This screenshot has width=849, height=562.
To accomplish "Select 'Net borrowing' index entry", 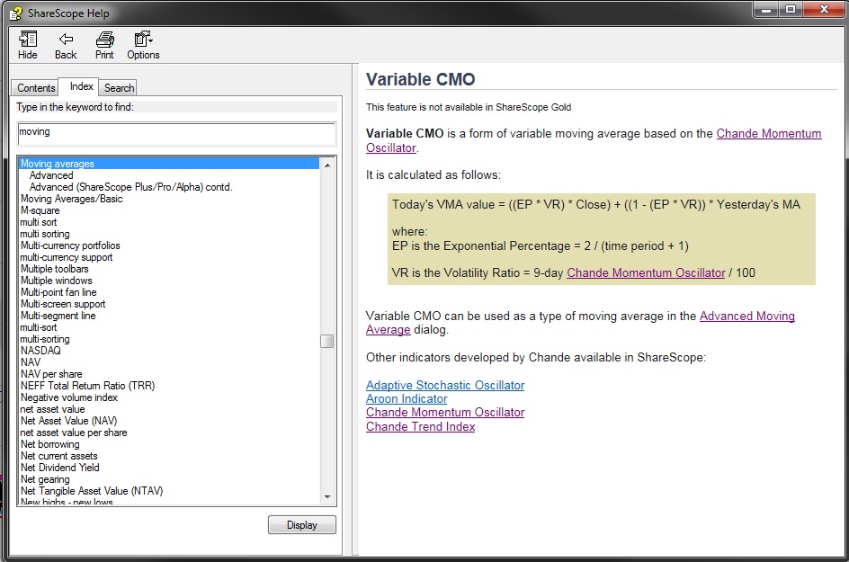I will click(49, 444).
